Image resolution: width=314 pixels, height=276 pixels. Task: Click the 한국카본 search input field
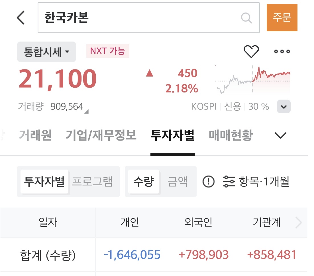(x=140, y=18)
